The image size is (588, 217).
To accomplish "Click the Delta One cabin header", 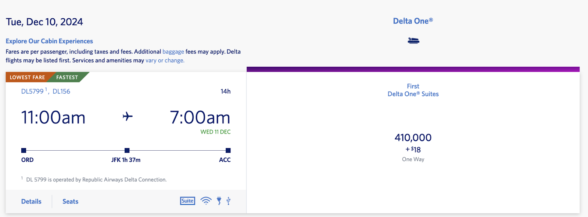I will tap(413, 21).
